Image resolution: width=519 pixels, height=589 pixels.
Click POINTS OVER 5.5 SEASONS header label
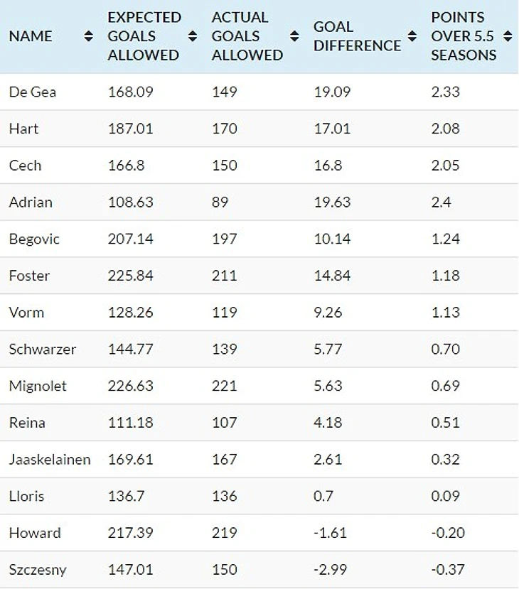coord(463,36)
